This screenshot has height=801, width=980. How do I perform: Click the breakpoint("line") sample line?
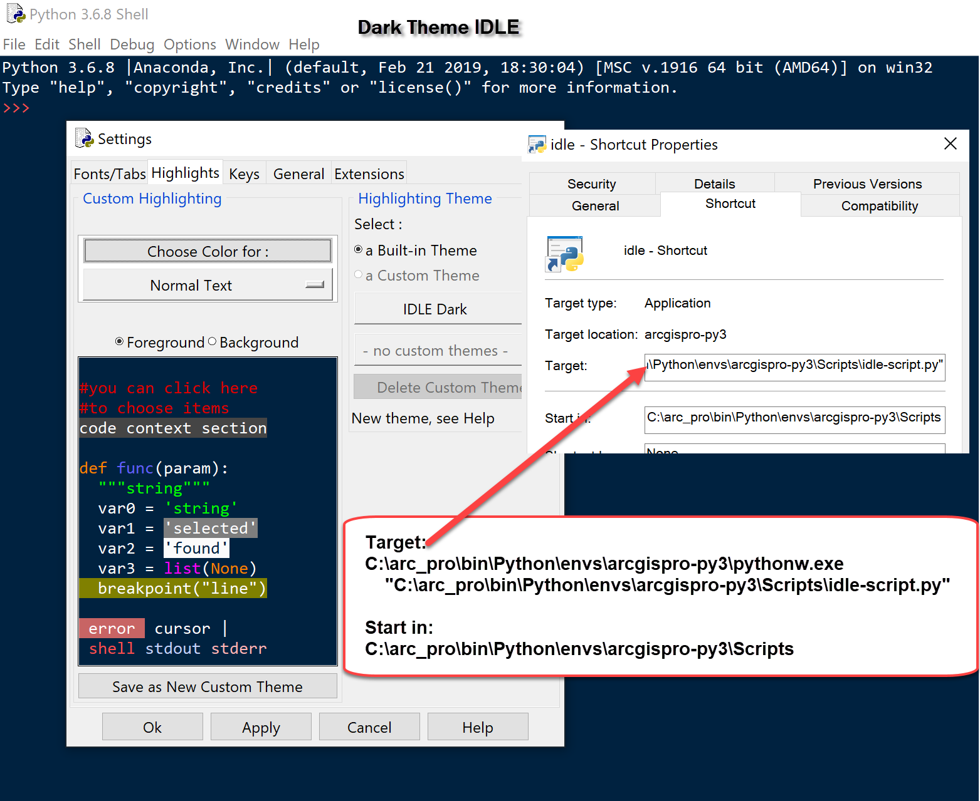coord(173,588)
